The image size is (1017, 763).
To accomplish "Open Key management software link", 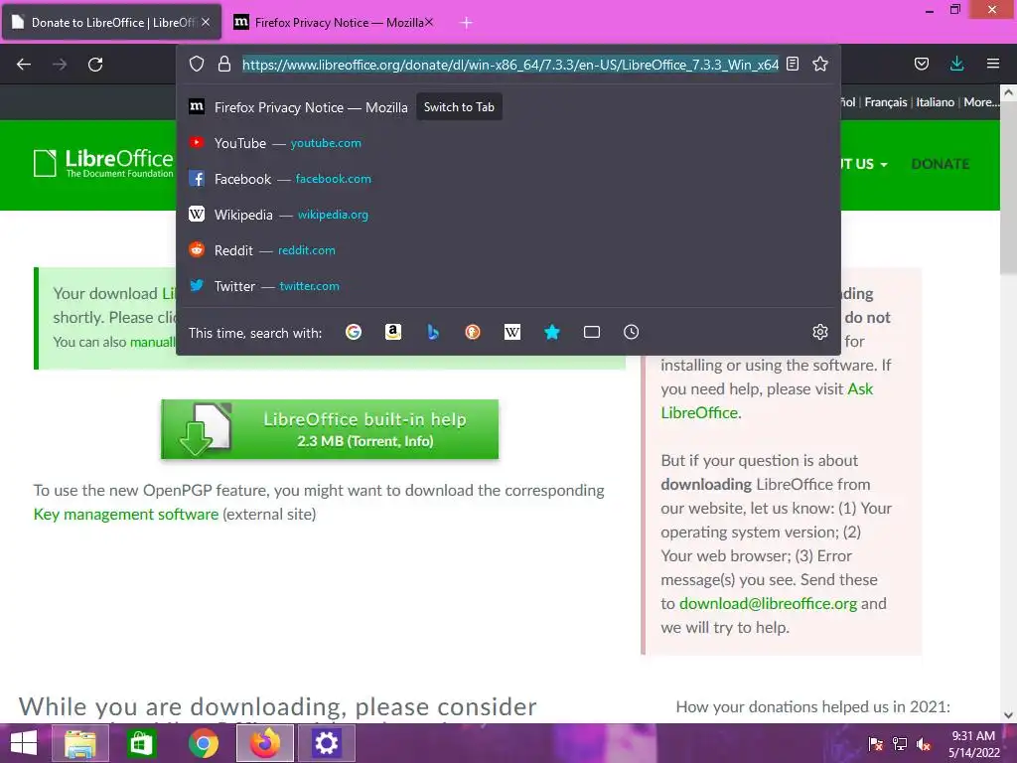I will (x=126, y=514).
